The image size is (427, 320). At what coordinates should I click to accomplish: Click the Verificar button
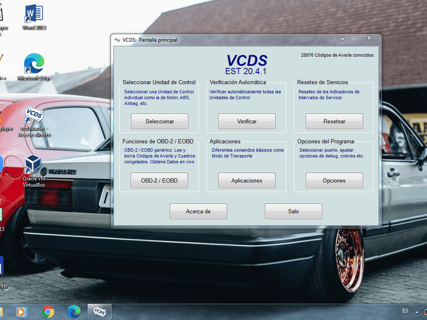pyautogui.click(x=247, y=121)
